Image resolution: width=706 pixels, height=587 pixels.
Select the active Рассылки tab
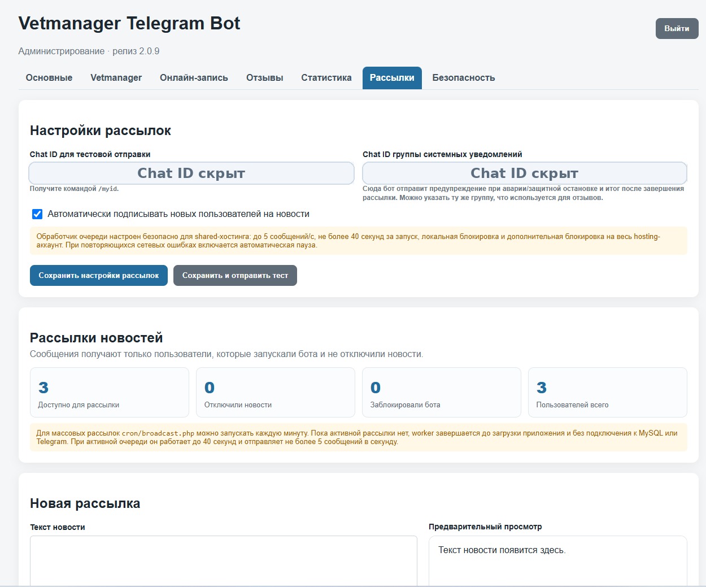(x=392, y=78)
